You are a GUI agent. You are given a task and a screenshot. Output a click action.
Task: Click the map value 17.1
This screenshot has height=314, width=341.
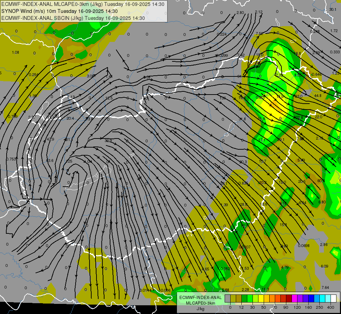(x=262, y=140)
